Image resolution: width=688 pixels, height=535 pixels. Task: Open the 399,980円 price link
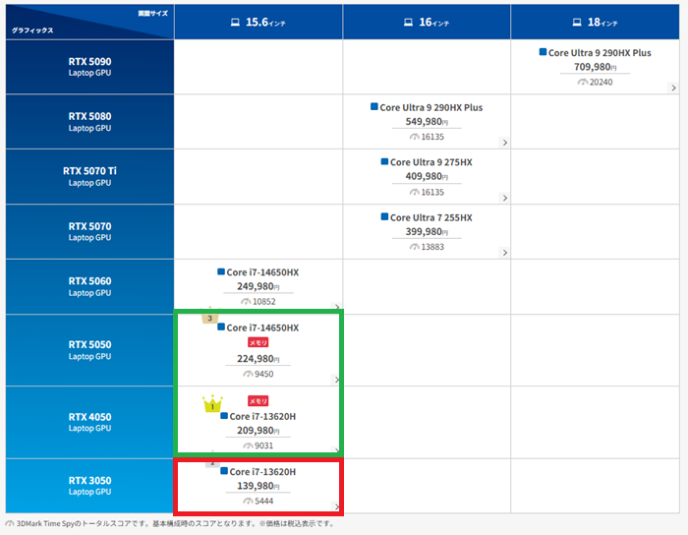[x=427, y=232]
